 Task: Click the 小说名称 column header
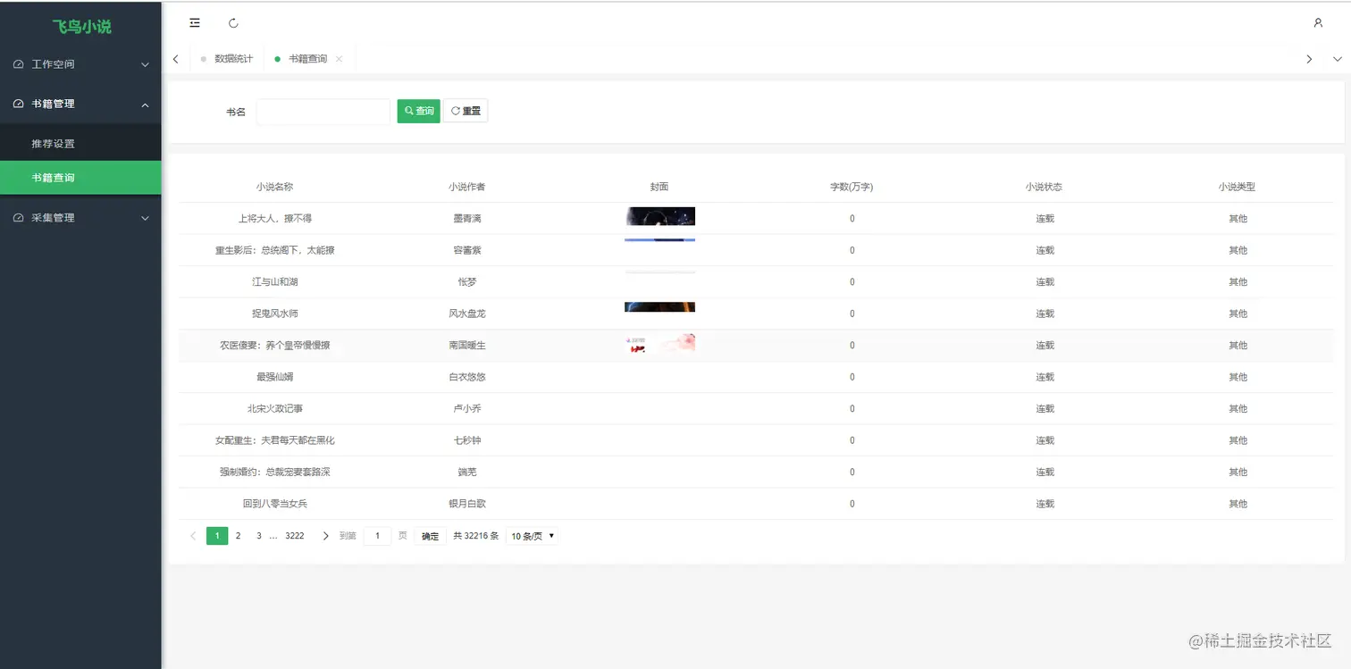(274, 187)
